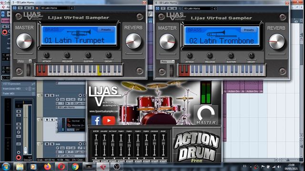Open Google Chrome from the taskbar
The height and width of the screenshot is (171, 305).
75,167
